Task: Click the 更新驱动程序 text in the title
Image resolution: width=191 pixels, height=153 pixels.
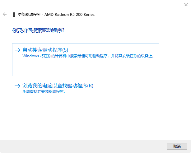Action: pyautogui.click(x=30, y=15)
